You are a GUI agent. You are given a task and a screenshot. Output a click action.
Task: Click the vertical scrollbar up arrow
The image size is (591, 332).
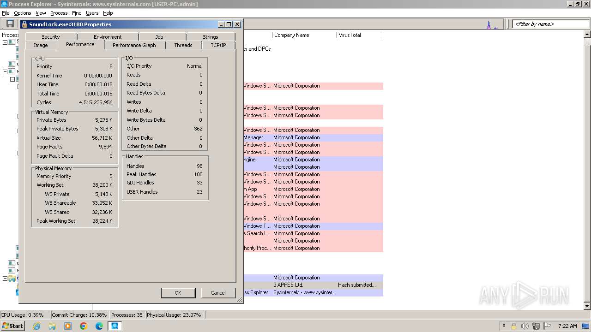coord(587,35)
